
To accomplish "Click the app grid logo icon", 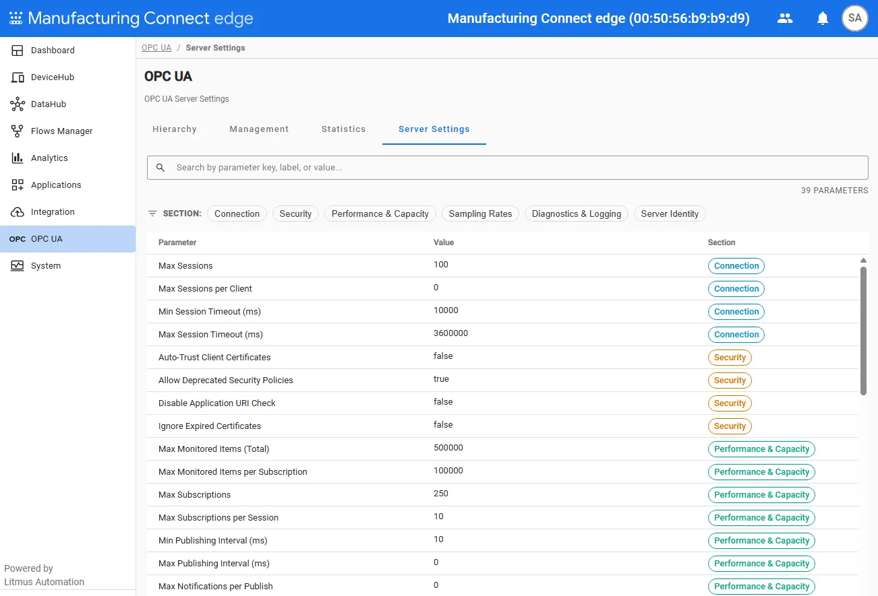I will 16,18.
